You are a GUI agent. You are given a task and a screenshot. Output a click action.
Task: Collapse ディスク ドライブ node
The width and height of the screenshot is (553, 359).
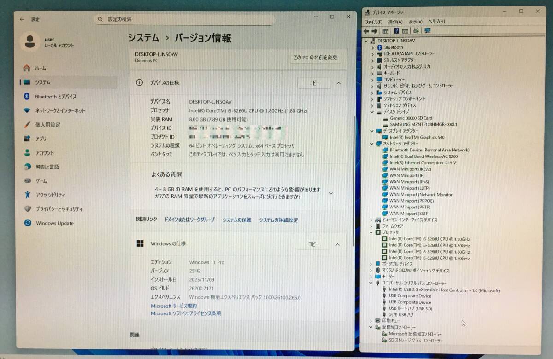(372, 111)
